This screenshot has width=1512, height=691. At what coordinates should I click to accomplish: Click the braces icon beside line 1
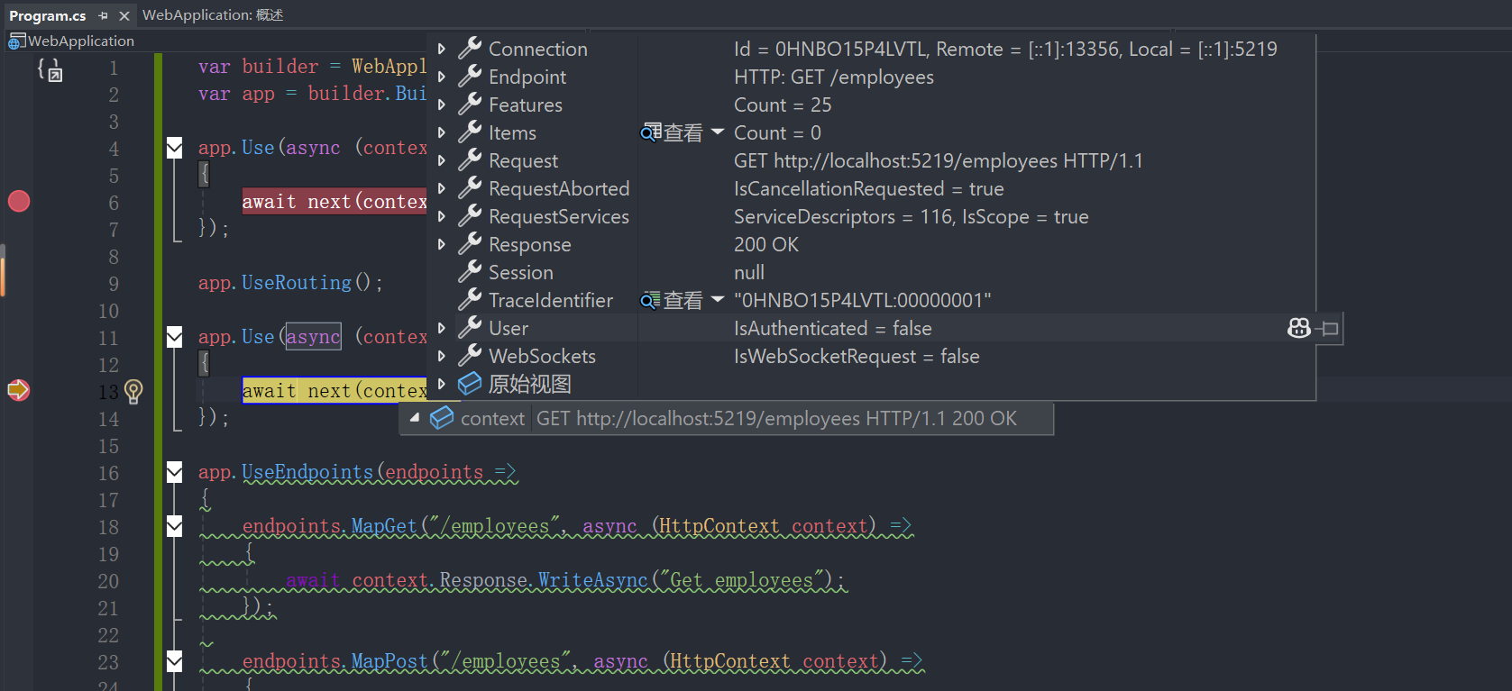coord(50,69)
